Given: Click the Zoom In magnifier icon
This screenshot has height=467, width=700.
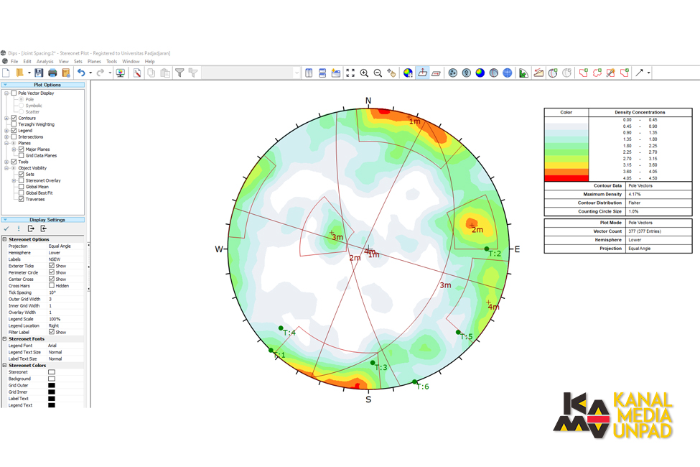Looking at the screenshot, I should tap(364, 73).
